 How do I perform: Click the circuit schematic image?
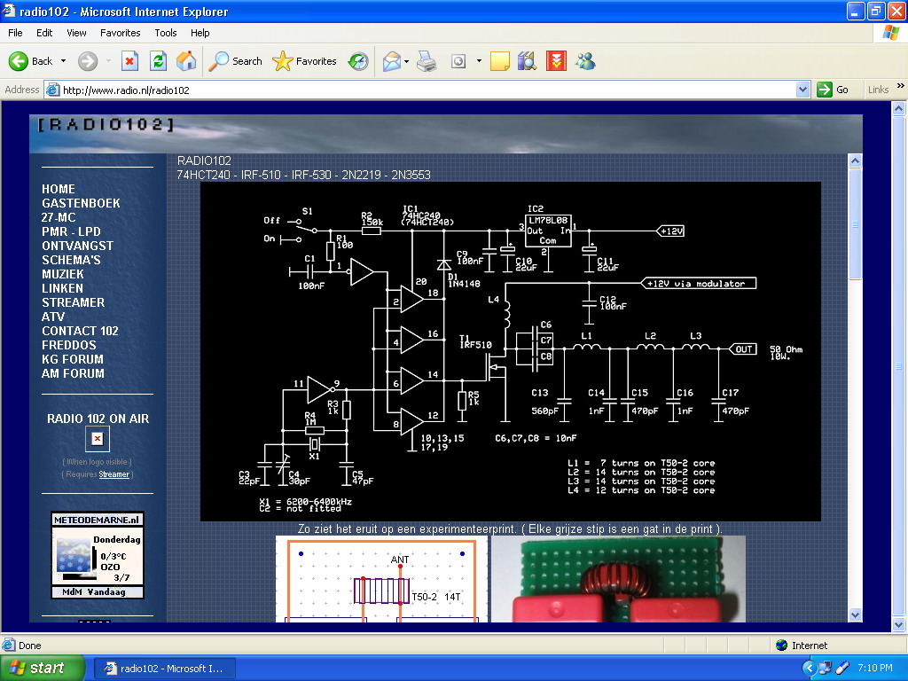pyautogui.click(x=510, y=351)
